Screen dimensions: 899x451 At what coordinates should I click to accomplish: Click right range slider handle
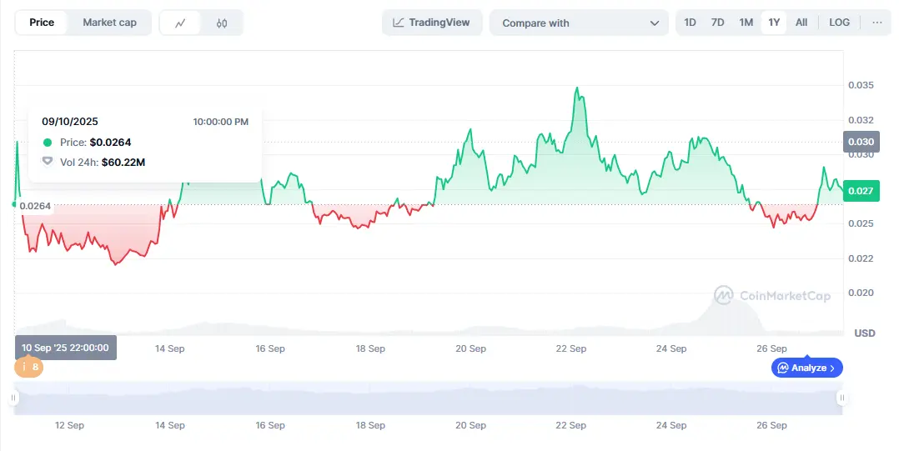[841, 398]
